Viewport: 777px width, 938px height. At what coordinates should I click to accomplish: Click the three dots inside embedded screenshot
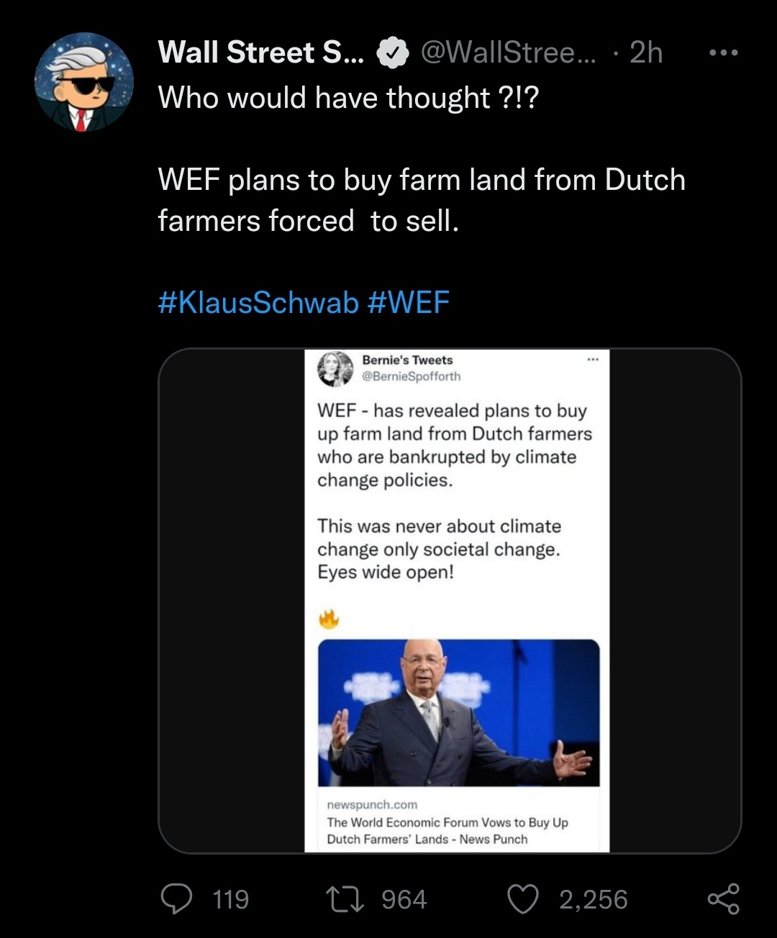593,360
